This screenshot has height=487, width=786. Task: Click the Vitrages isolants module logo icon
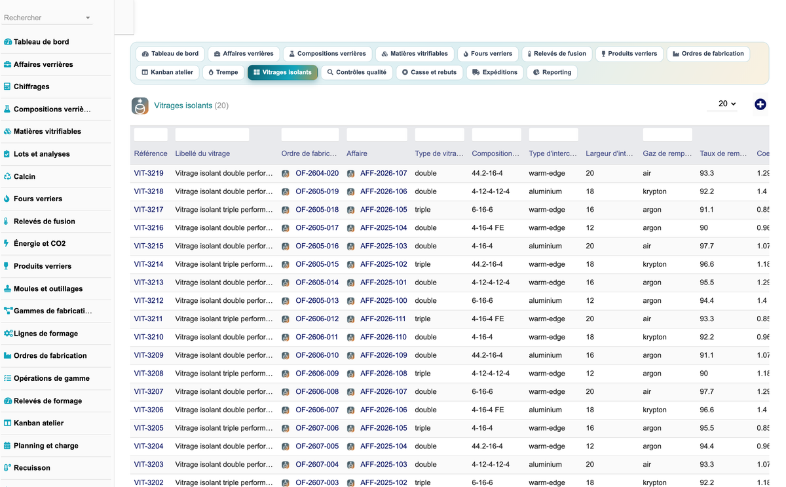pos(140,106)
